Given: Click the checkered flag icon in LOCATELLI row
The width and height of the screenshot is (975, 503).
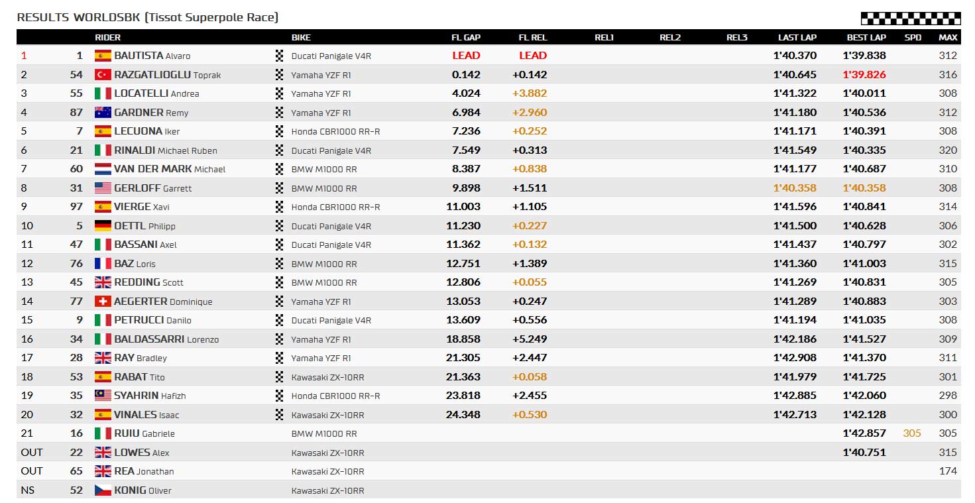Looking at the screenshot, I should [x=279, y=93].
